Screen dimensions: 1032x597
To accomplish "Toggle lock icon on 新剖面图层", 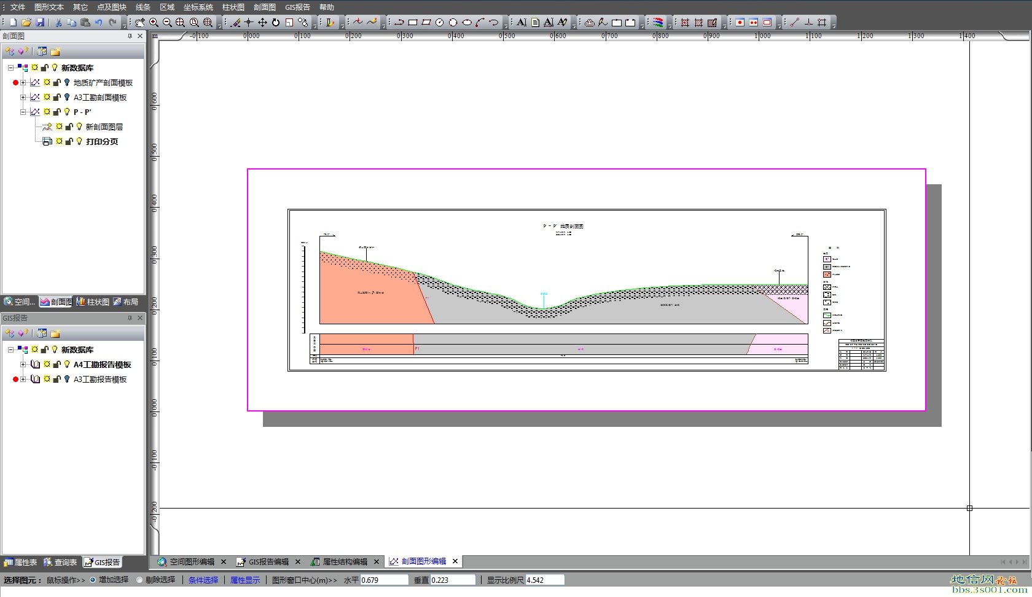I will 69,127.
